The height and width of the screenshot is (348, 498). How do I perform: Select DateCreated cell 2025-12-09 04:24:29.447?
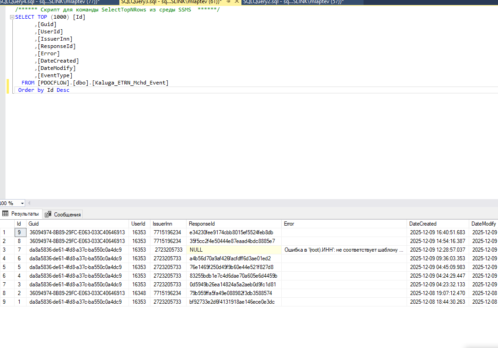pos(438,276)
